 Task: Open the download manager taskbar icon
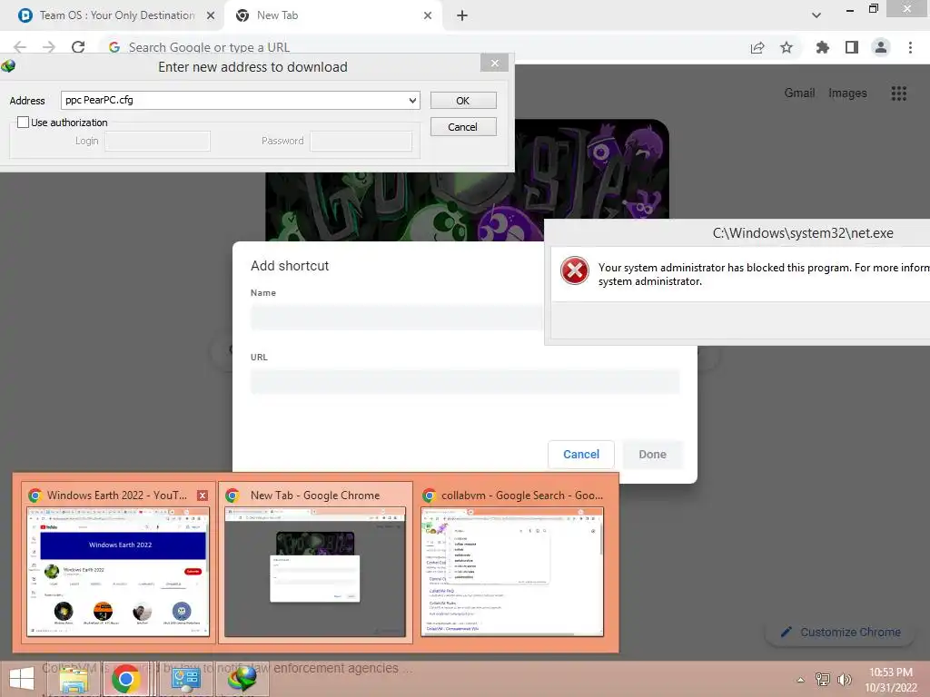pos(242,679)
